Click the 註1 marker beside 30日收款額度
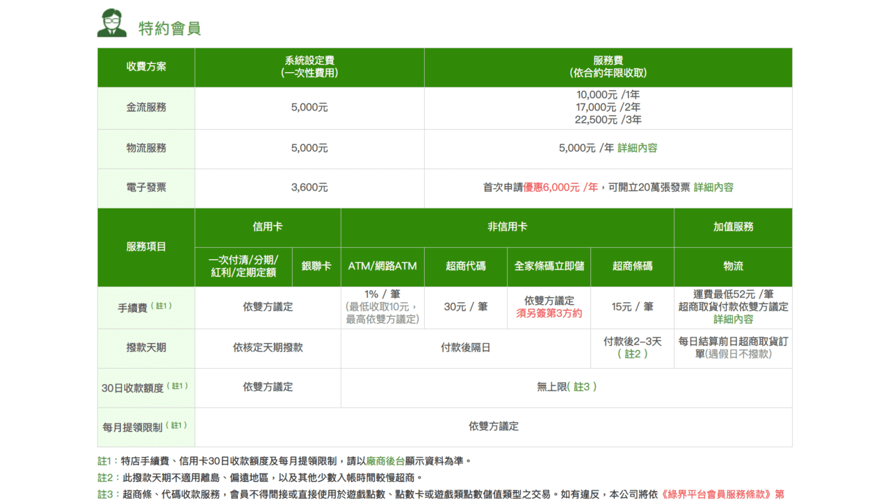 point(177,384)
